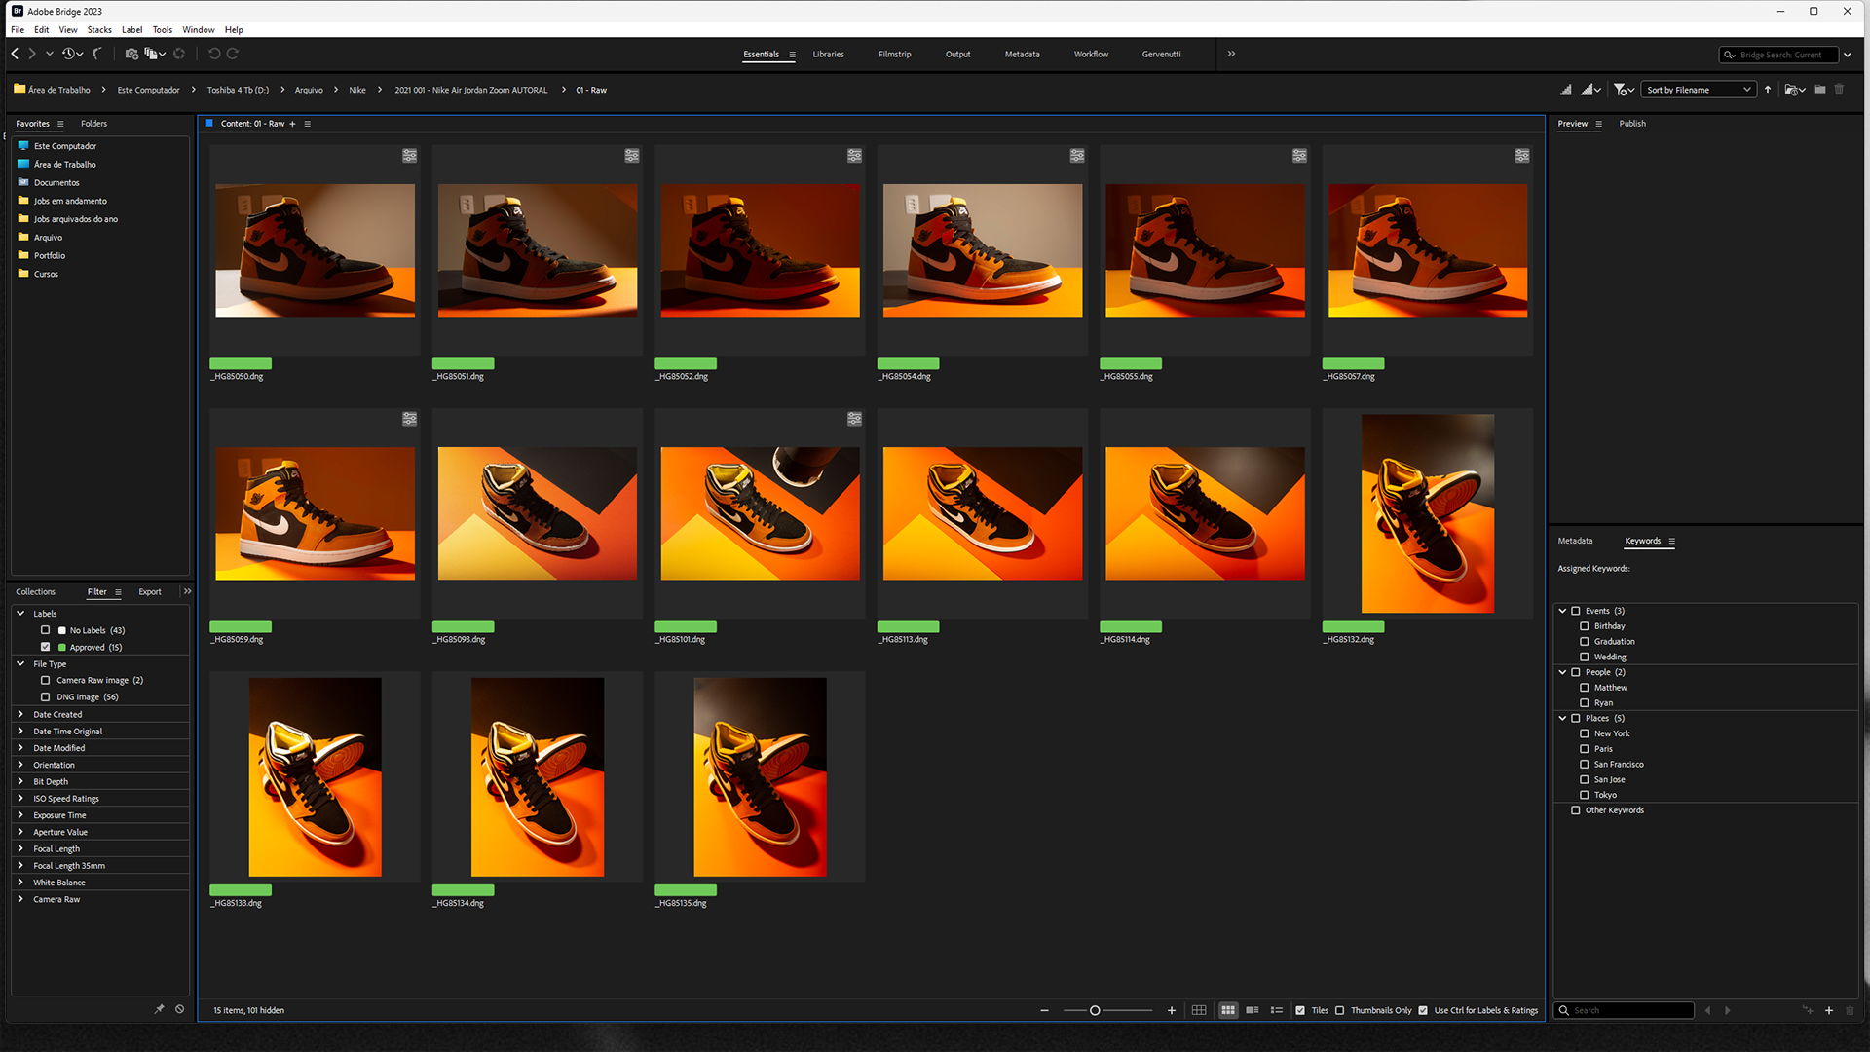Open Content panel menu icon

(x=308, y=124)
